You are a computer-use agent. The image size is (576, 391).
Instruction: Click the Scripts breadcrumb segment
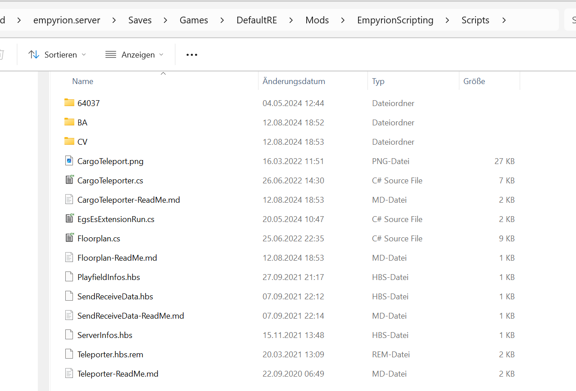click(x=476, y=20)
